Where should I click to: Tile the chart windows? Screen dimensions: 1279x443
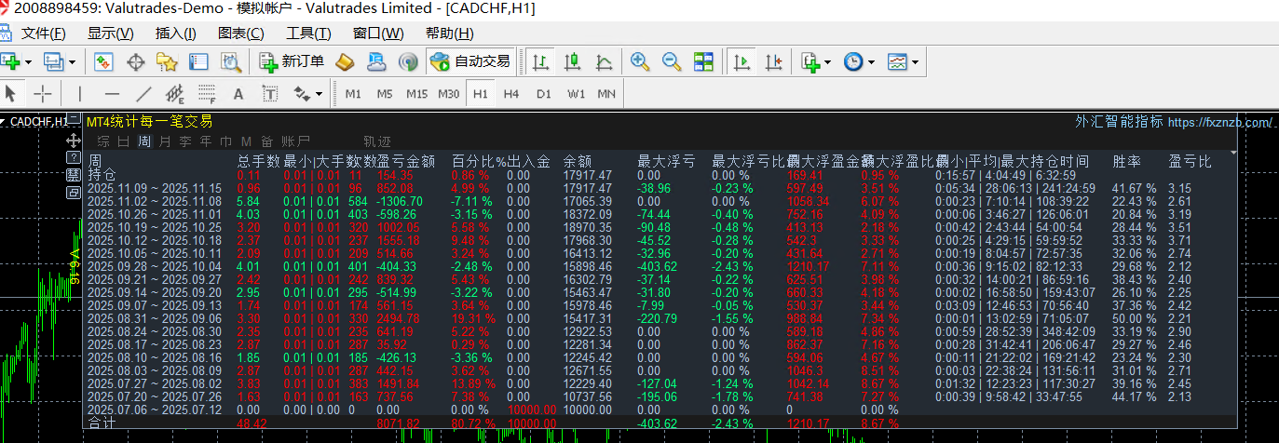[x=703, y=62]
